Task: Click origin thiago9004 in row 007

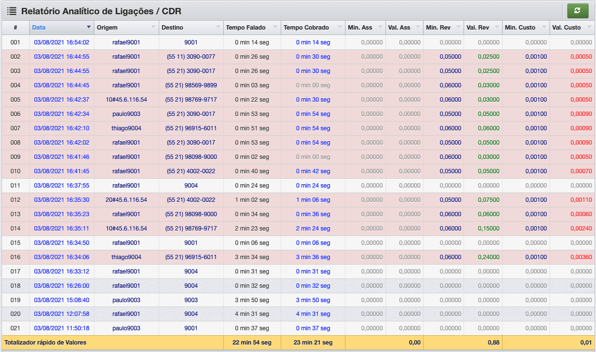Action: [126, 128]
